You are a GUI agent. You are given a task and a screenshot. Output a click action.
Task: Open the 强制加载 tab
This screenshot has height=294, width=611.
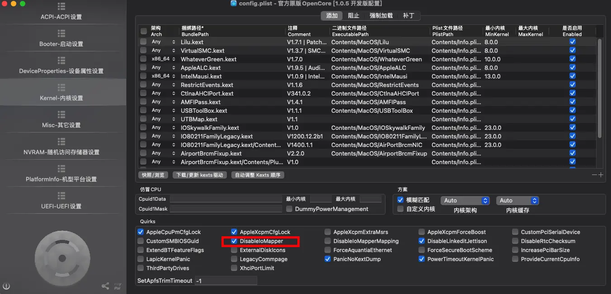click(381, 16)
